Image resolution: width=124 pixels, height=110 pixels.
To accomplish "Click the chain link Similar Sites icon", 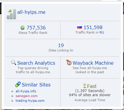I will [x=18, y=84].
